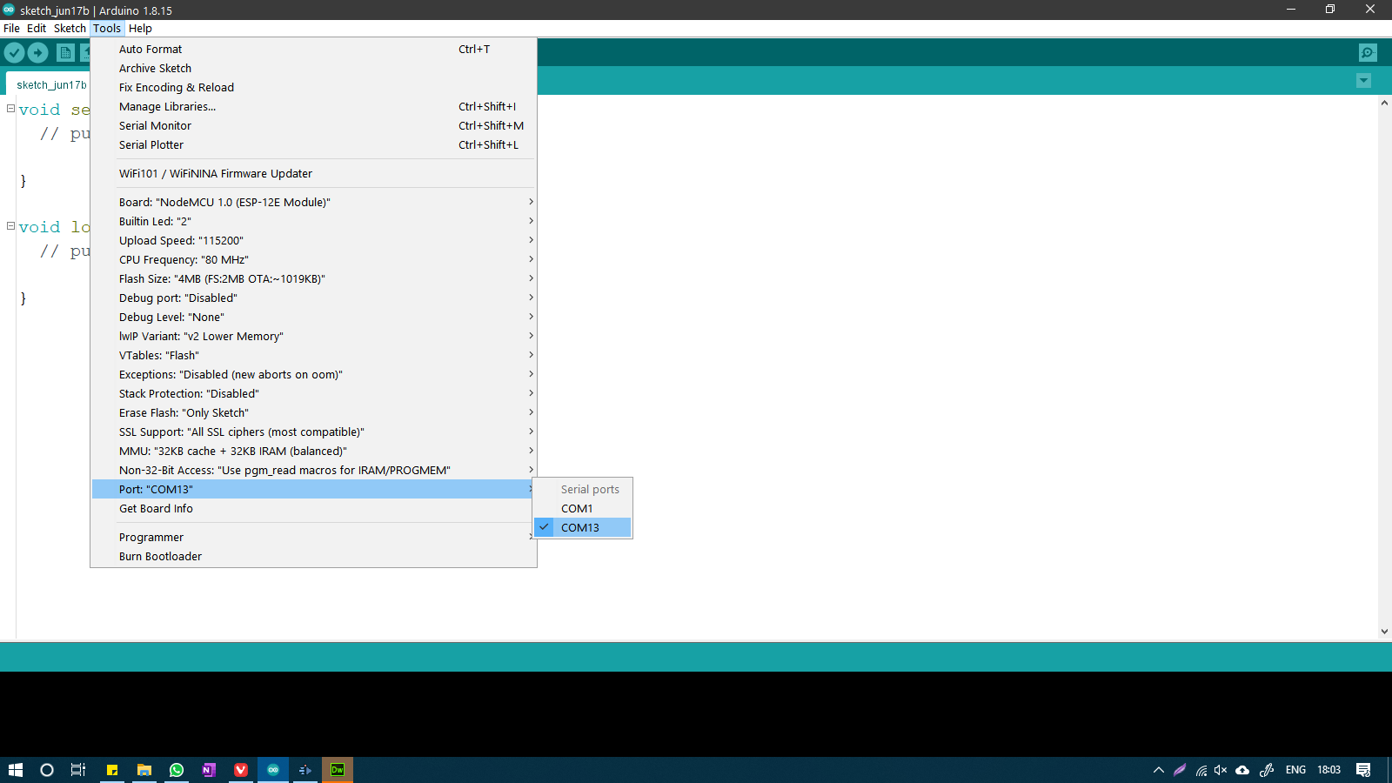Viewport: 1392px width, 783px height.
Task: Click the highlighted Port COM13 entry
Action: click(314, 490)
